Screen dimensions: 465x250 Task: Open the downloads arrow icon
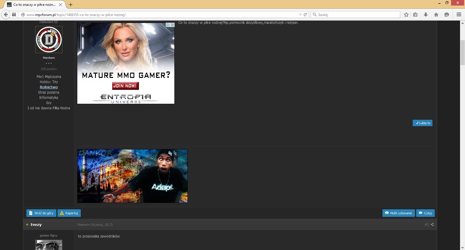click(x=426, y=15)
